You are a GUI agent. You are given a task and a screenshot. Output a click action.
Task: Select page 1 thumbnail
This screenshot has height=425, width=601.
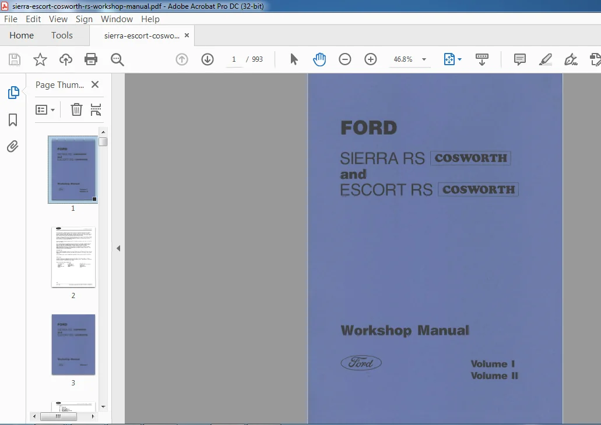[x=73, y=169]
